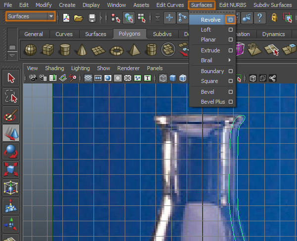This screenshot has width=297, height=241.
Task: Activate the Lasso select tool
Action: (x=11, y=96)
